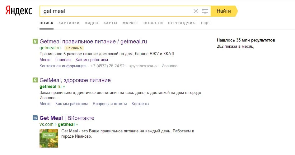
Task: Expand dropdown arrow next to getmeal.ru
Action: 64,87
